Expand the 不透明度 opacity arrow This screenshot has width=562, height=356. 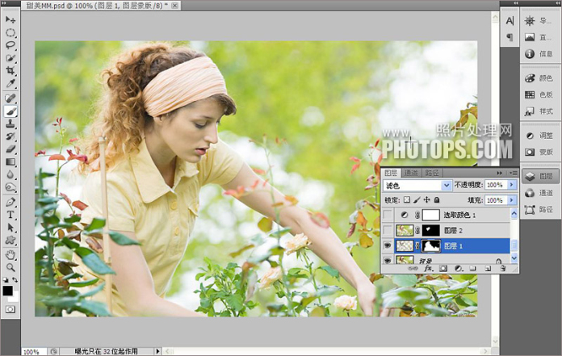pos(512,186)
